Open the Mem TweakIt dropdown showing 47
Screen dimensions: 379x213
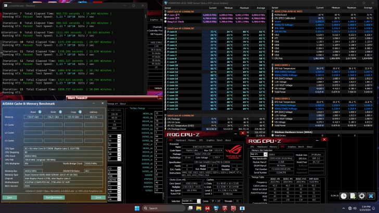pos(119,150)
